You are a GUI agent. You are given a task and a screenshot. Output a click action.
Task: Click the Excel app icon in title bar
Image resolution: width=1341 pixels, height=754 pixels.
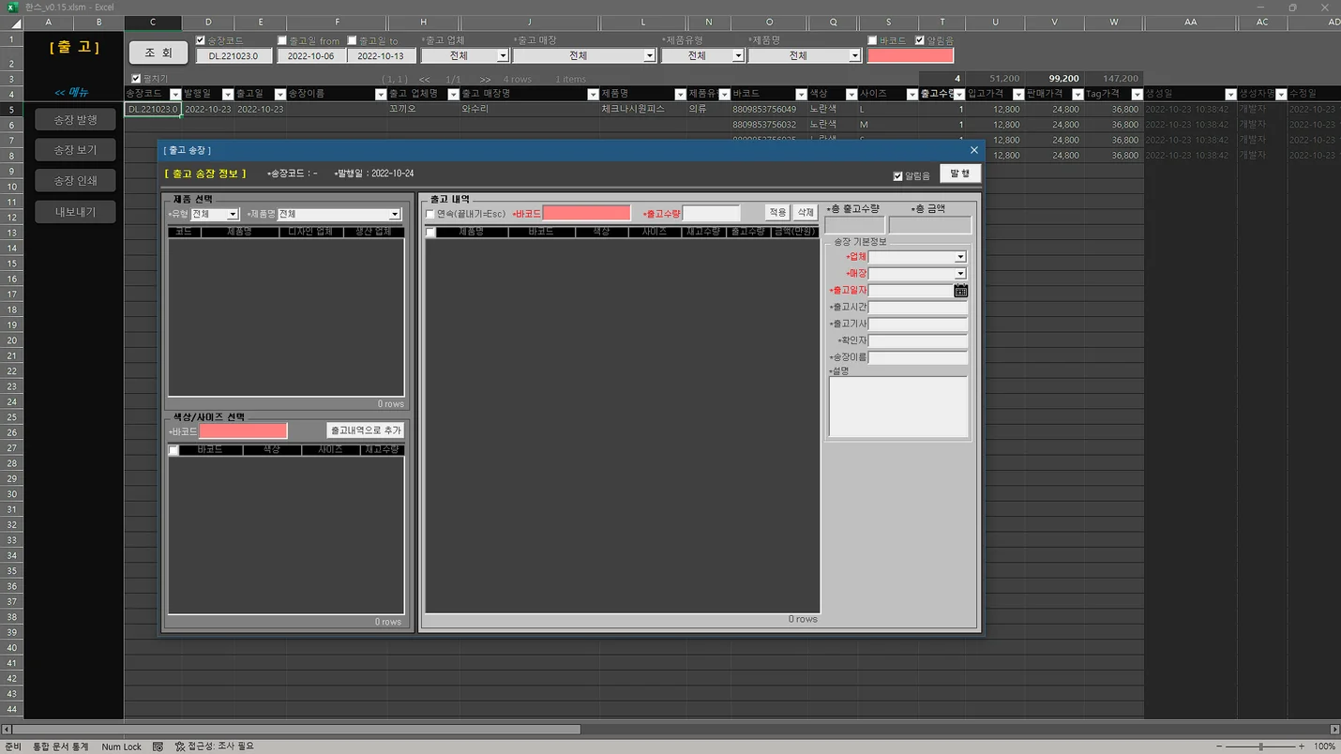click(x=12, y=7)
